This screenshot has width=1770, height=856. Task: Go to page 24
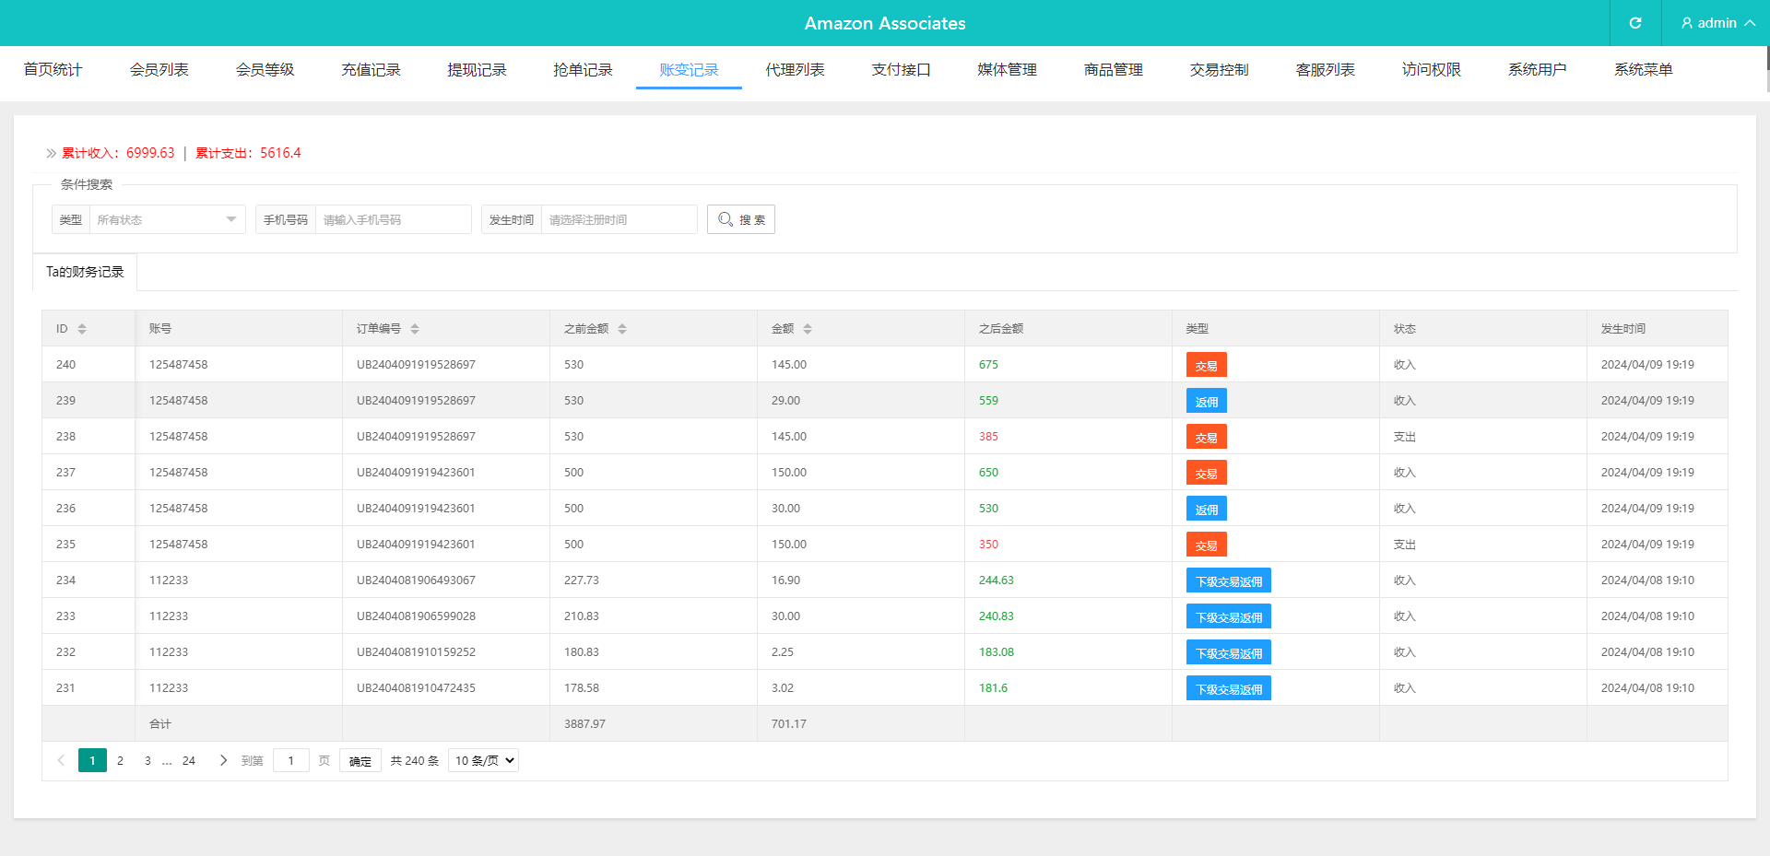[189, 760]
